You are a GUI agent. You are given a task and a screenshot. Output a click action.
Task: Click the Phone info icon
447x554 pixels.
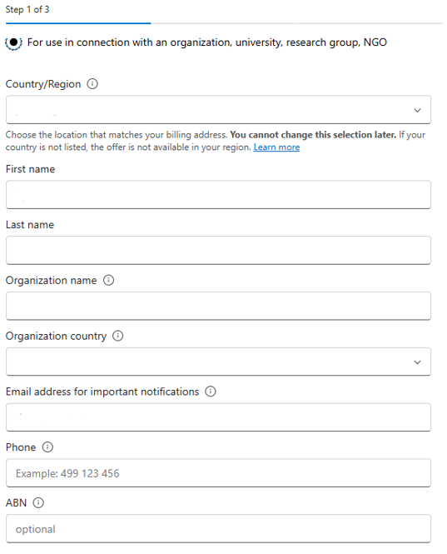[x=47, y=447]
